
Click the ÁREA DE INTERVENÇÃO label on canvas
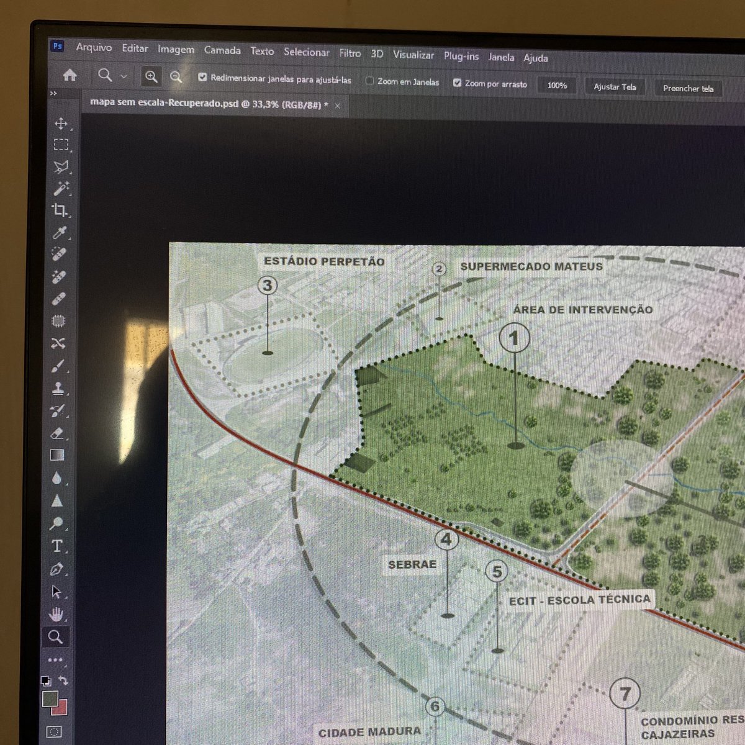pos(583,309)
